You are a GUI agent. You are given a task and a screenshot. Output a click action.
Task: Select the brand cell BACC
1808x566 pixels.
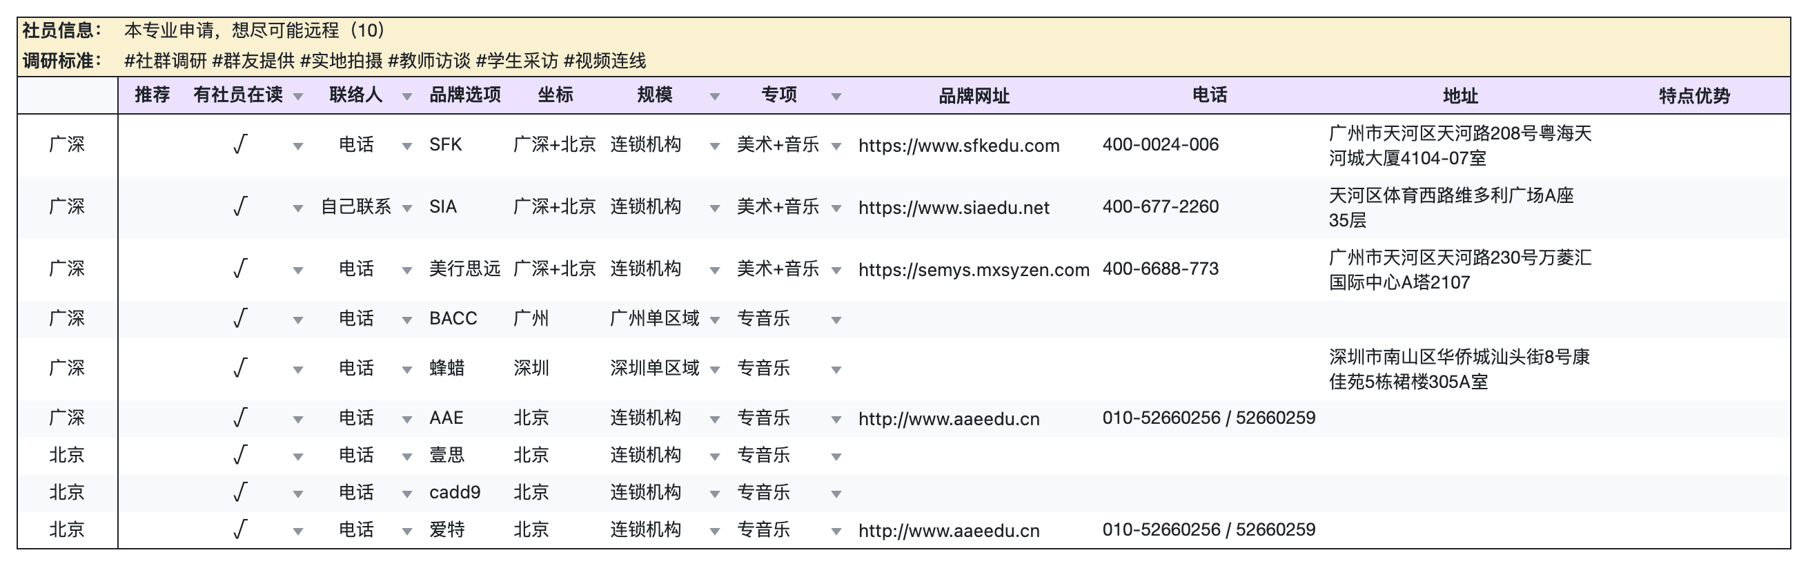click(x=453, y=318)
